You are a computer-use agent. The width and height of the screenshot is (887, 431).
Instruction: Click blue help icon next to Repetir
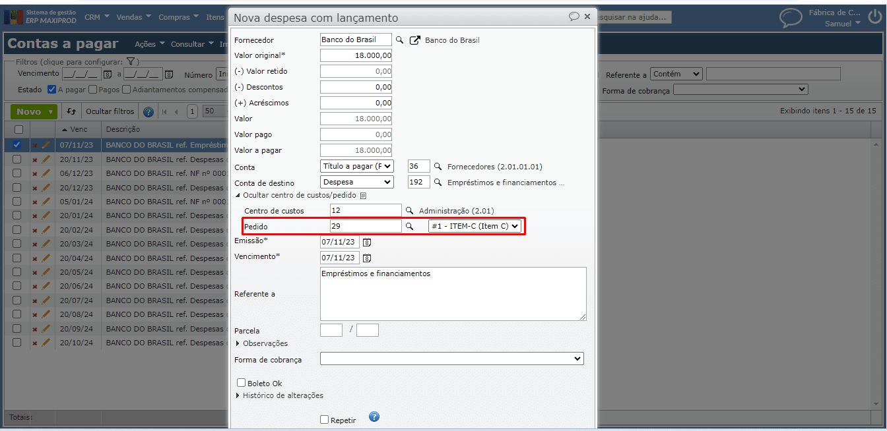click(x=374, y=417)
